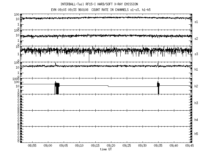This screenshot has width=202, height=154.
Task: Select the h5 channel label
Action: coord(196,134)
